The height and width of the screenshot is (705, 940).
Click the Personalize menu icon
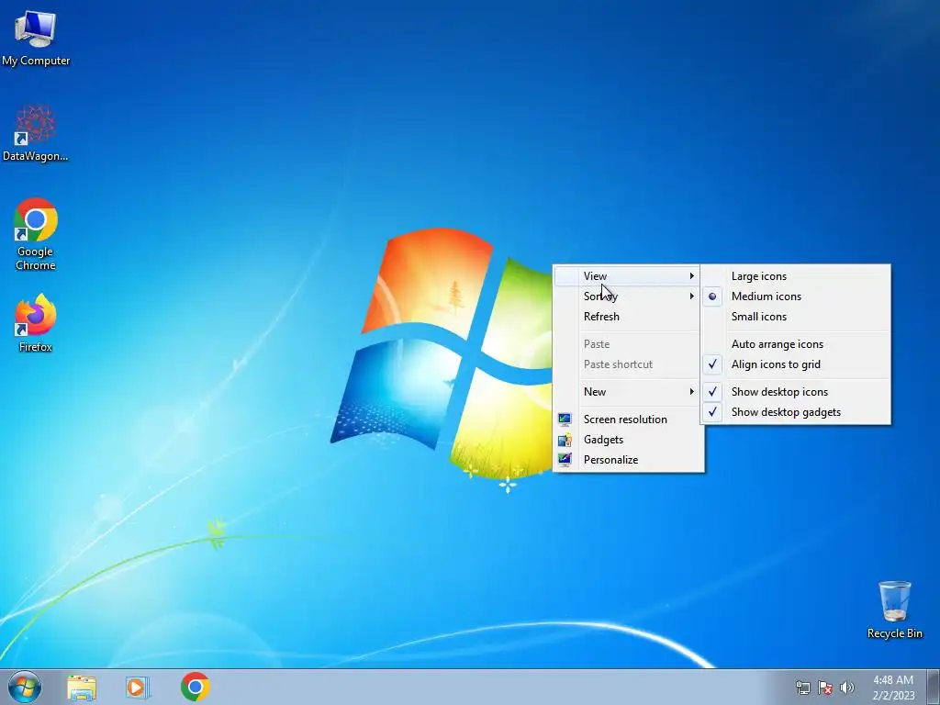tap(565, 460)
